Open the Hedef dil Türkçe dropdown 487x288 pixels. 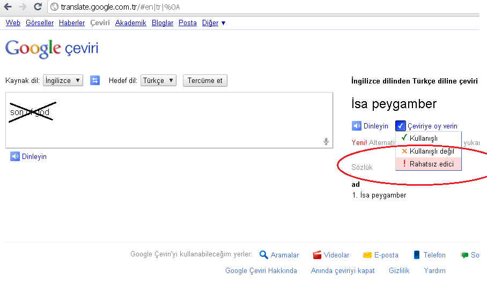point(158,81)
